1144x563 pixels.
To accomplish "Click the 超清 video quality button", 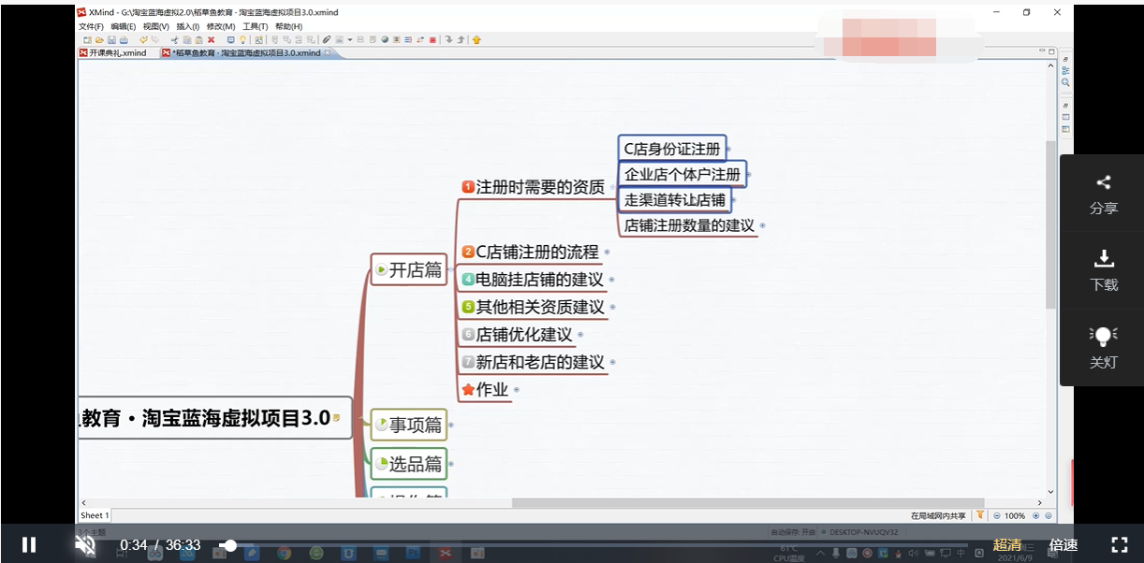I will (x=1006, y=545).
